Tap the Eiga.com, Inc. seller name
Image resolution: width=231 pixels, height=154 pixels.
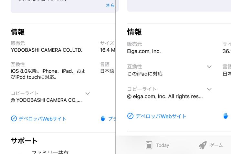tap(144, 51)
